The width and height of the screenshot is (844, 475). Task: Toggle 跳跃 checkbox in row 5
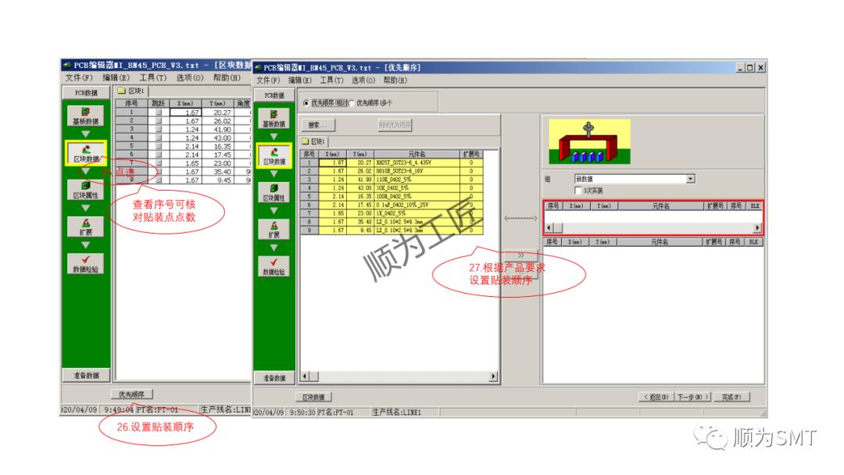tap(159, 146)
